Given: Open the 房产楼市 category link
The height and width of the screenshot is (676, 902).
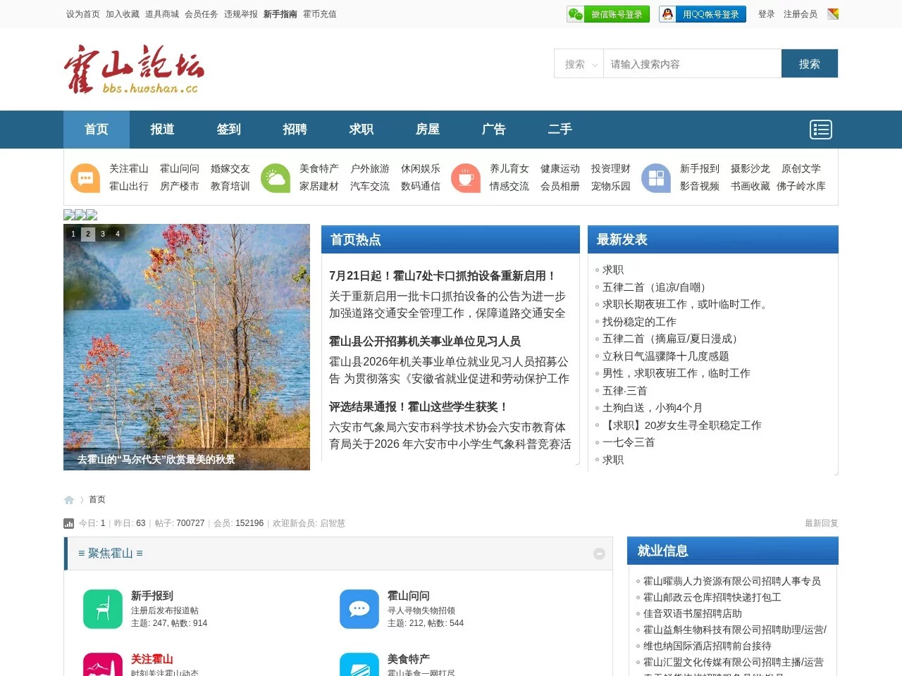Looking at the screenshot, I should click(180, 187).
